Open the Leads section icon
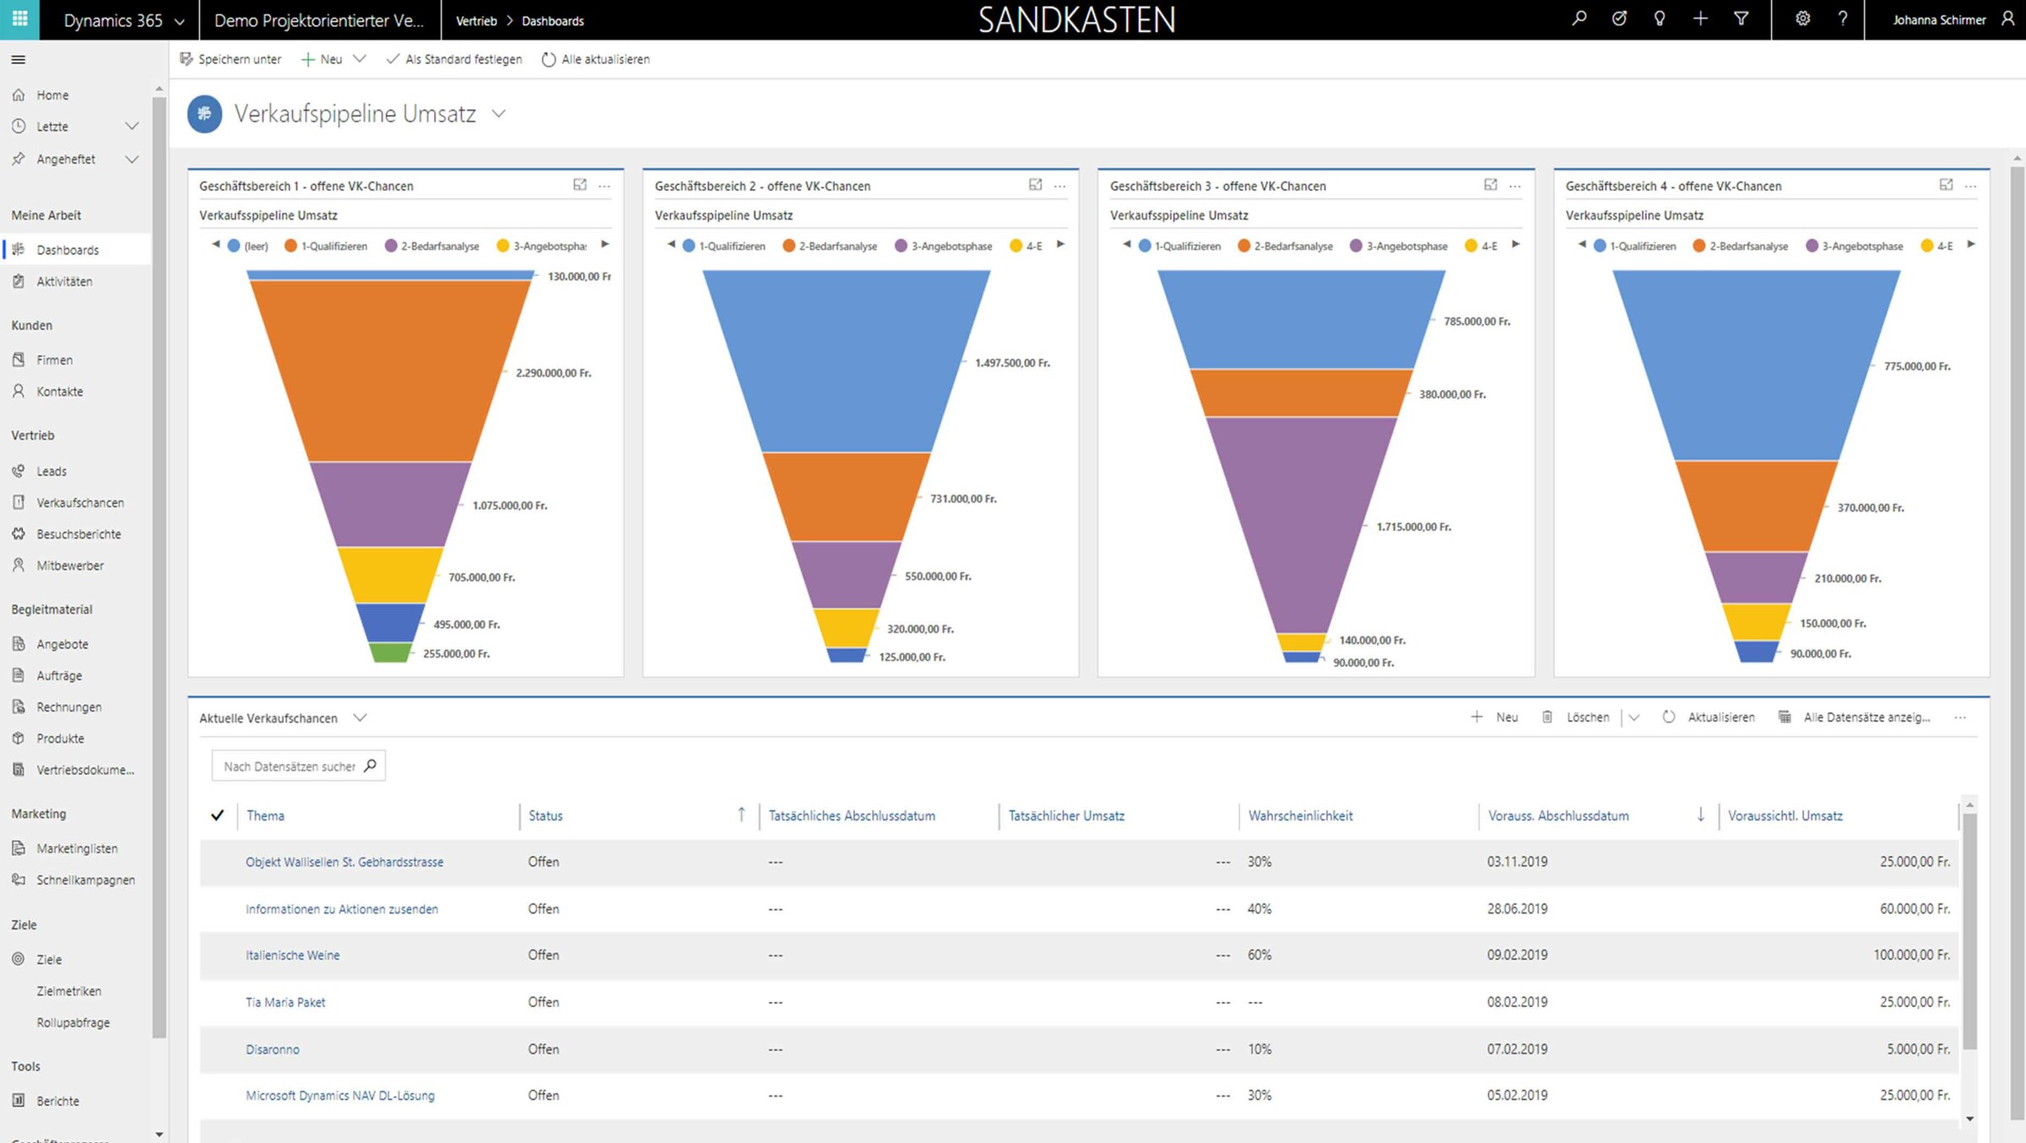 click(x=18, y=471)
